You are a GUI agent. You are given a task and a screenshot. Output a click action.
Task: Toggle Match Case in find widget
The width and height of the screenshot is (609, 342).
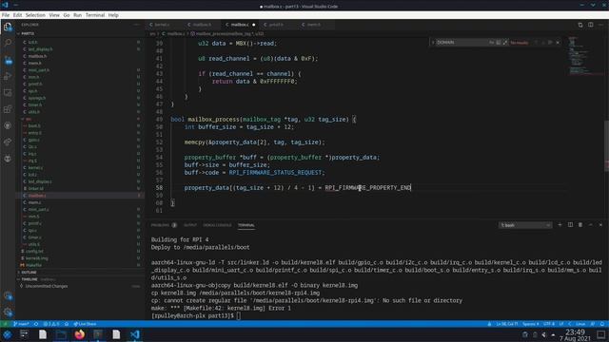(491, 42)
